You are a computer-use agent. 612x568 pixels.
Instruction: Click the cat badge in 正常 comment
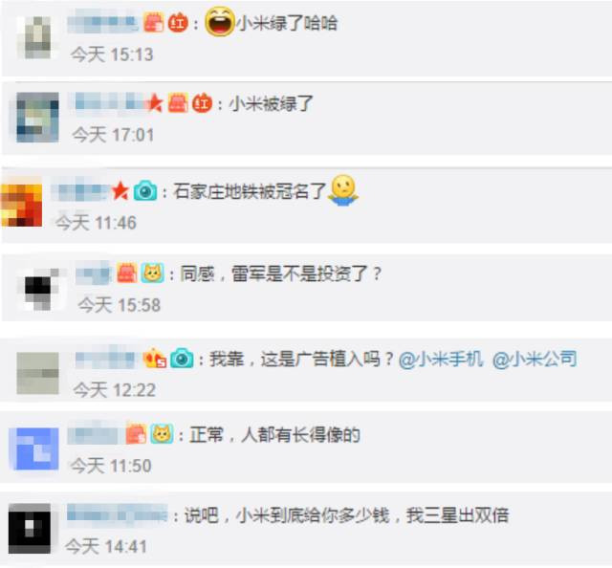[162, 433]
